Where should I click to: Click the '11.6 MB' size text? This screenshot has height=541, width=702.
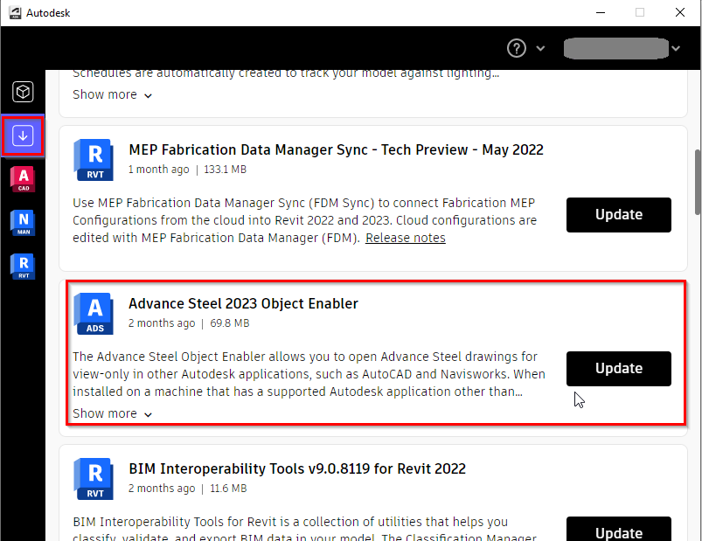coord(228,489)
